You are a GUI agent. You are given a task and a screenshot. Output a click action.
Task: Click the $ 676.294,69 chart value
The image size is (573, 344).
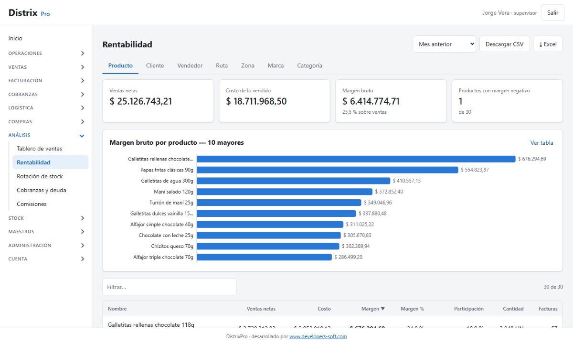click(532, 159)
